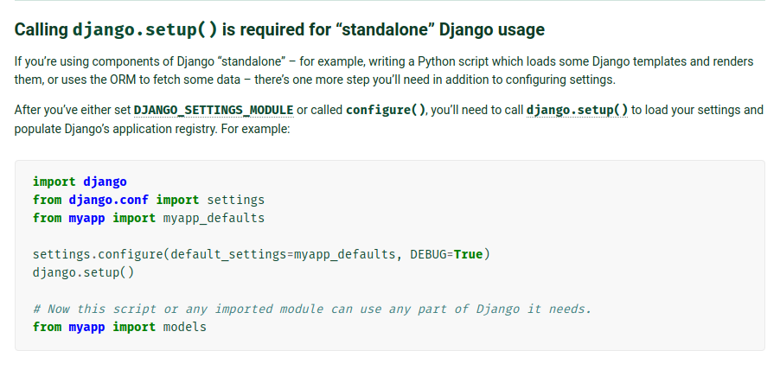The width and height of the screenshot is (780, 370).
Task: Click the words "Django usage" in the heading
Action: point(492,29)
